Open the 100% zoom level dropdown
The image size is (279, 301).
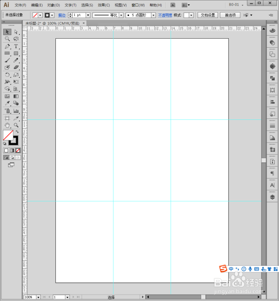click(38, 297)
